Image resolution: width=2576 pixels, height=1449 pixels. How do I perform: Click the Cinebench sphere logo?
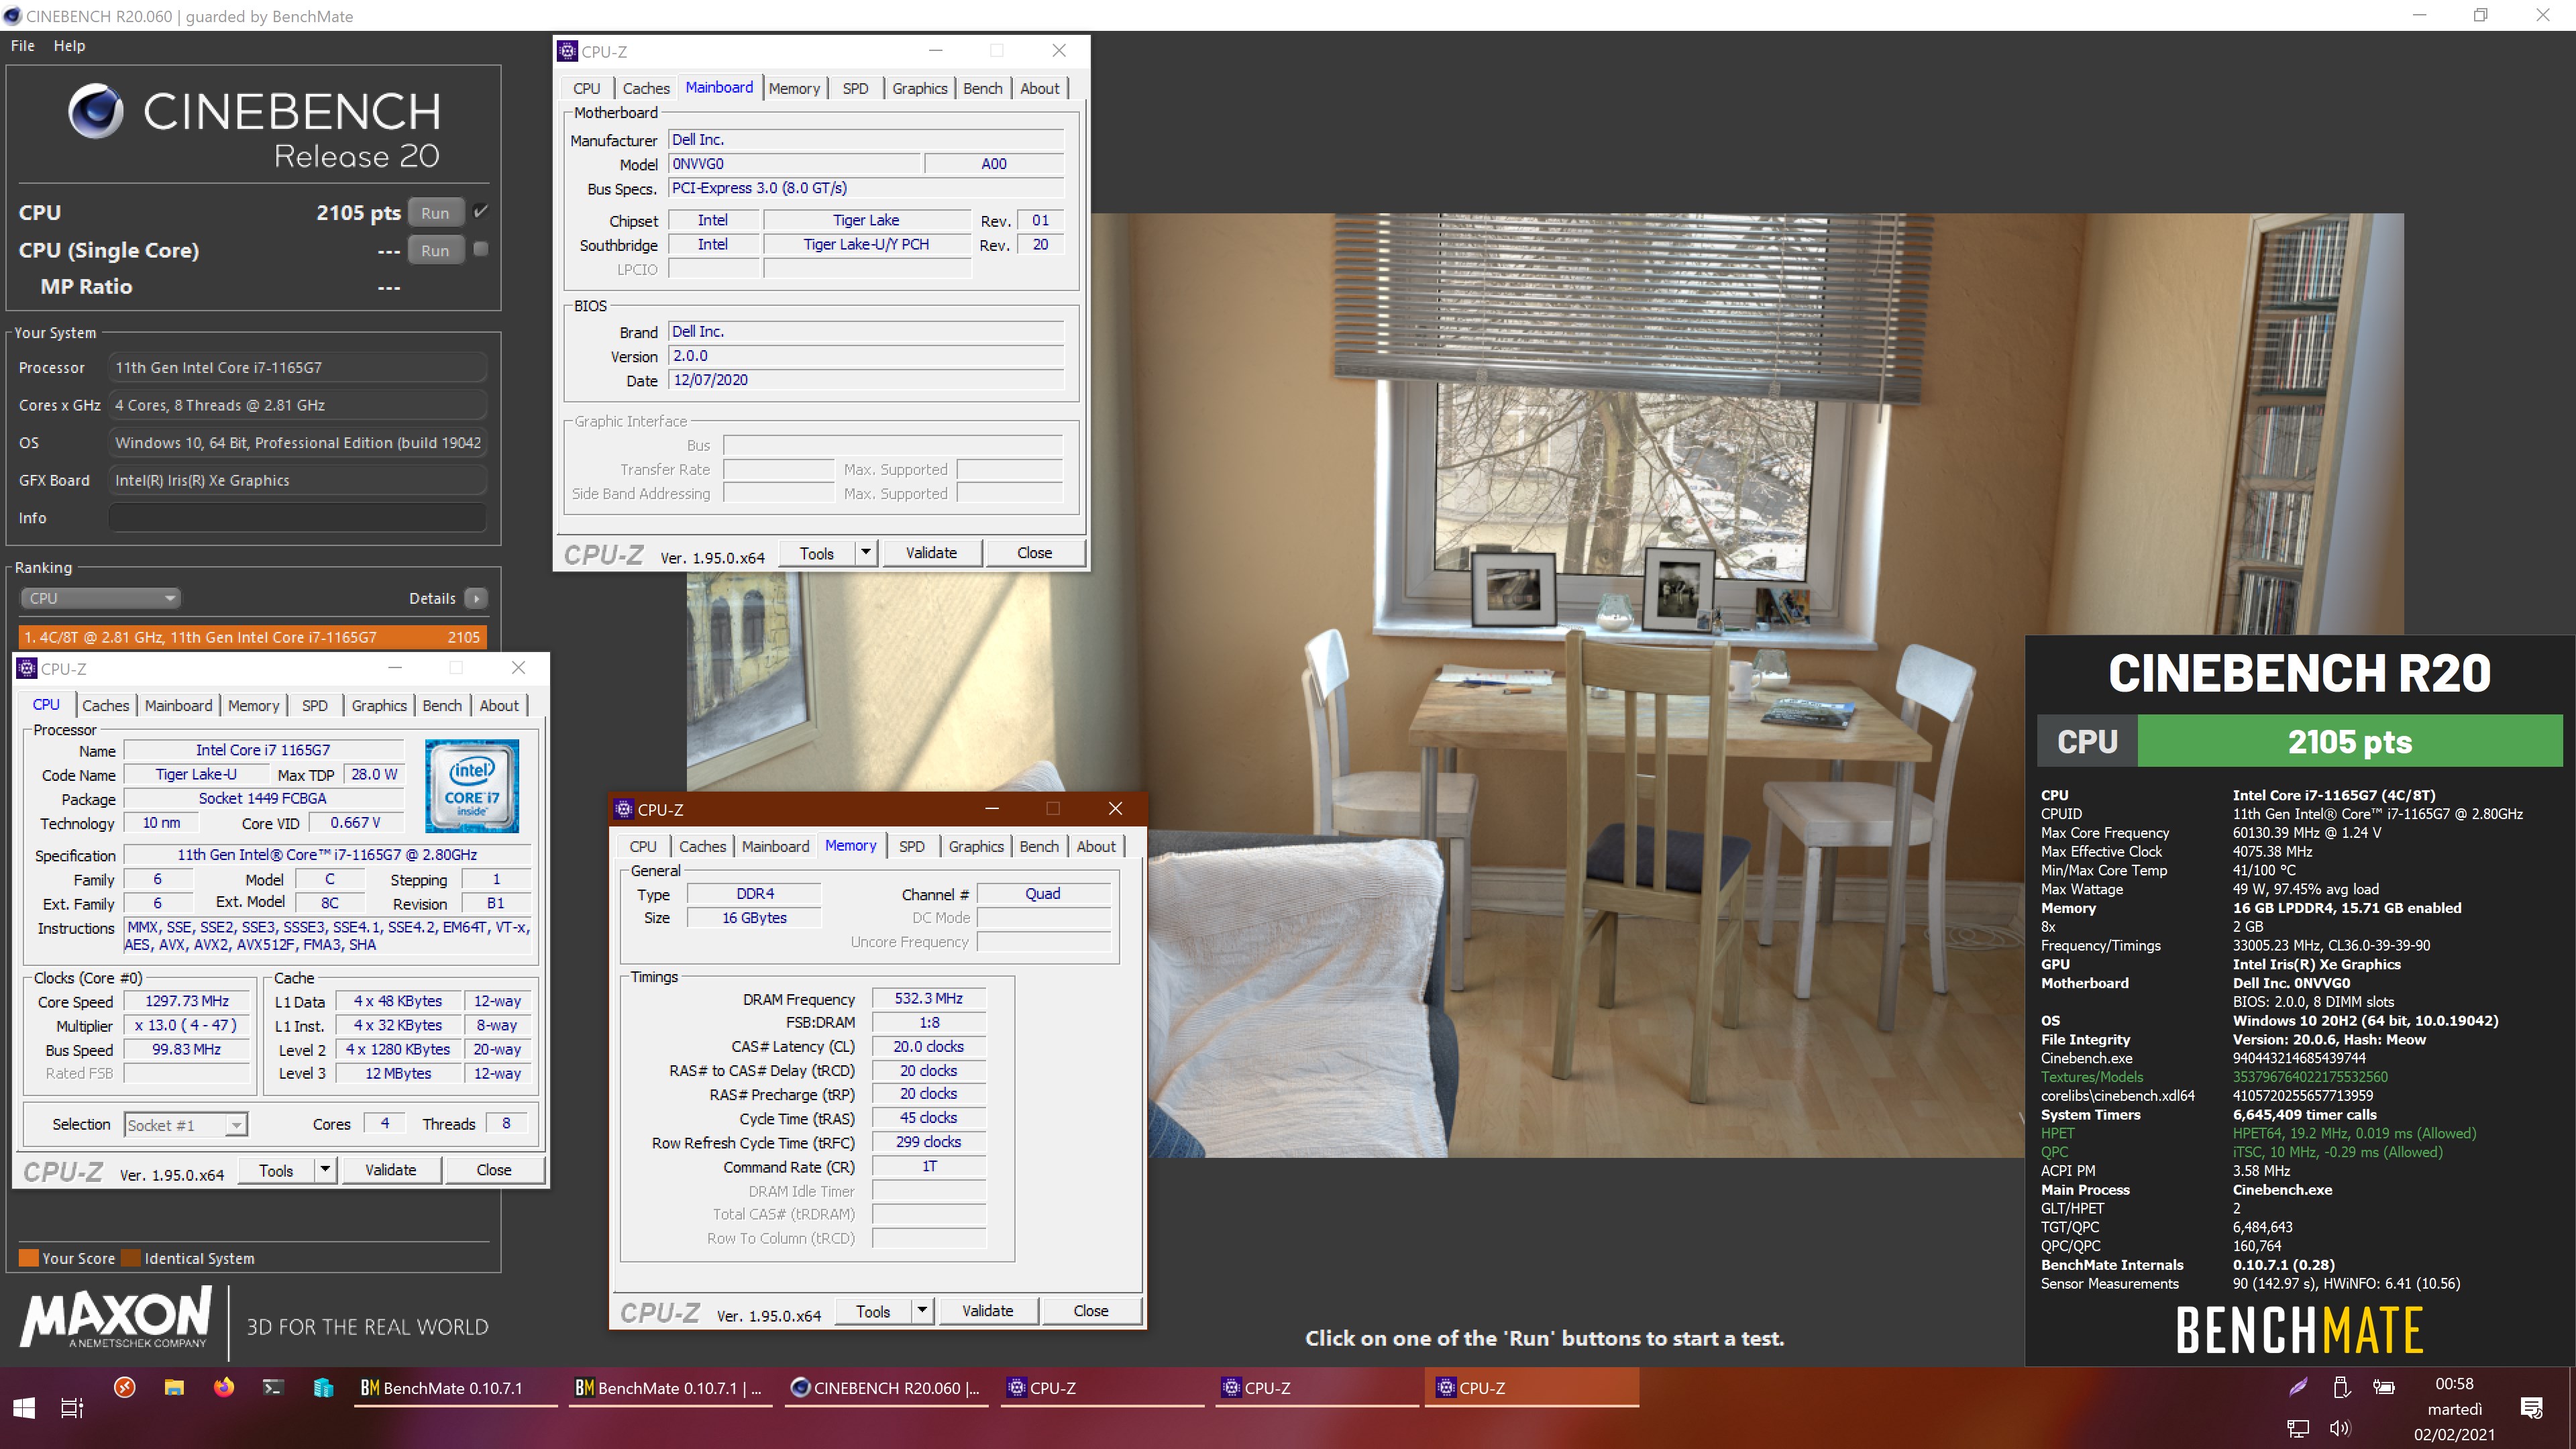(x=97, y=110)
